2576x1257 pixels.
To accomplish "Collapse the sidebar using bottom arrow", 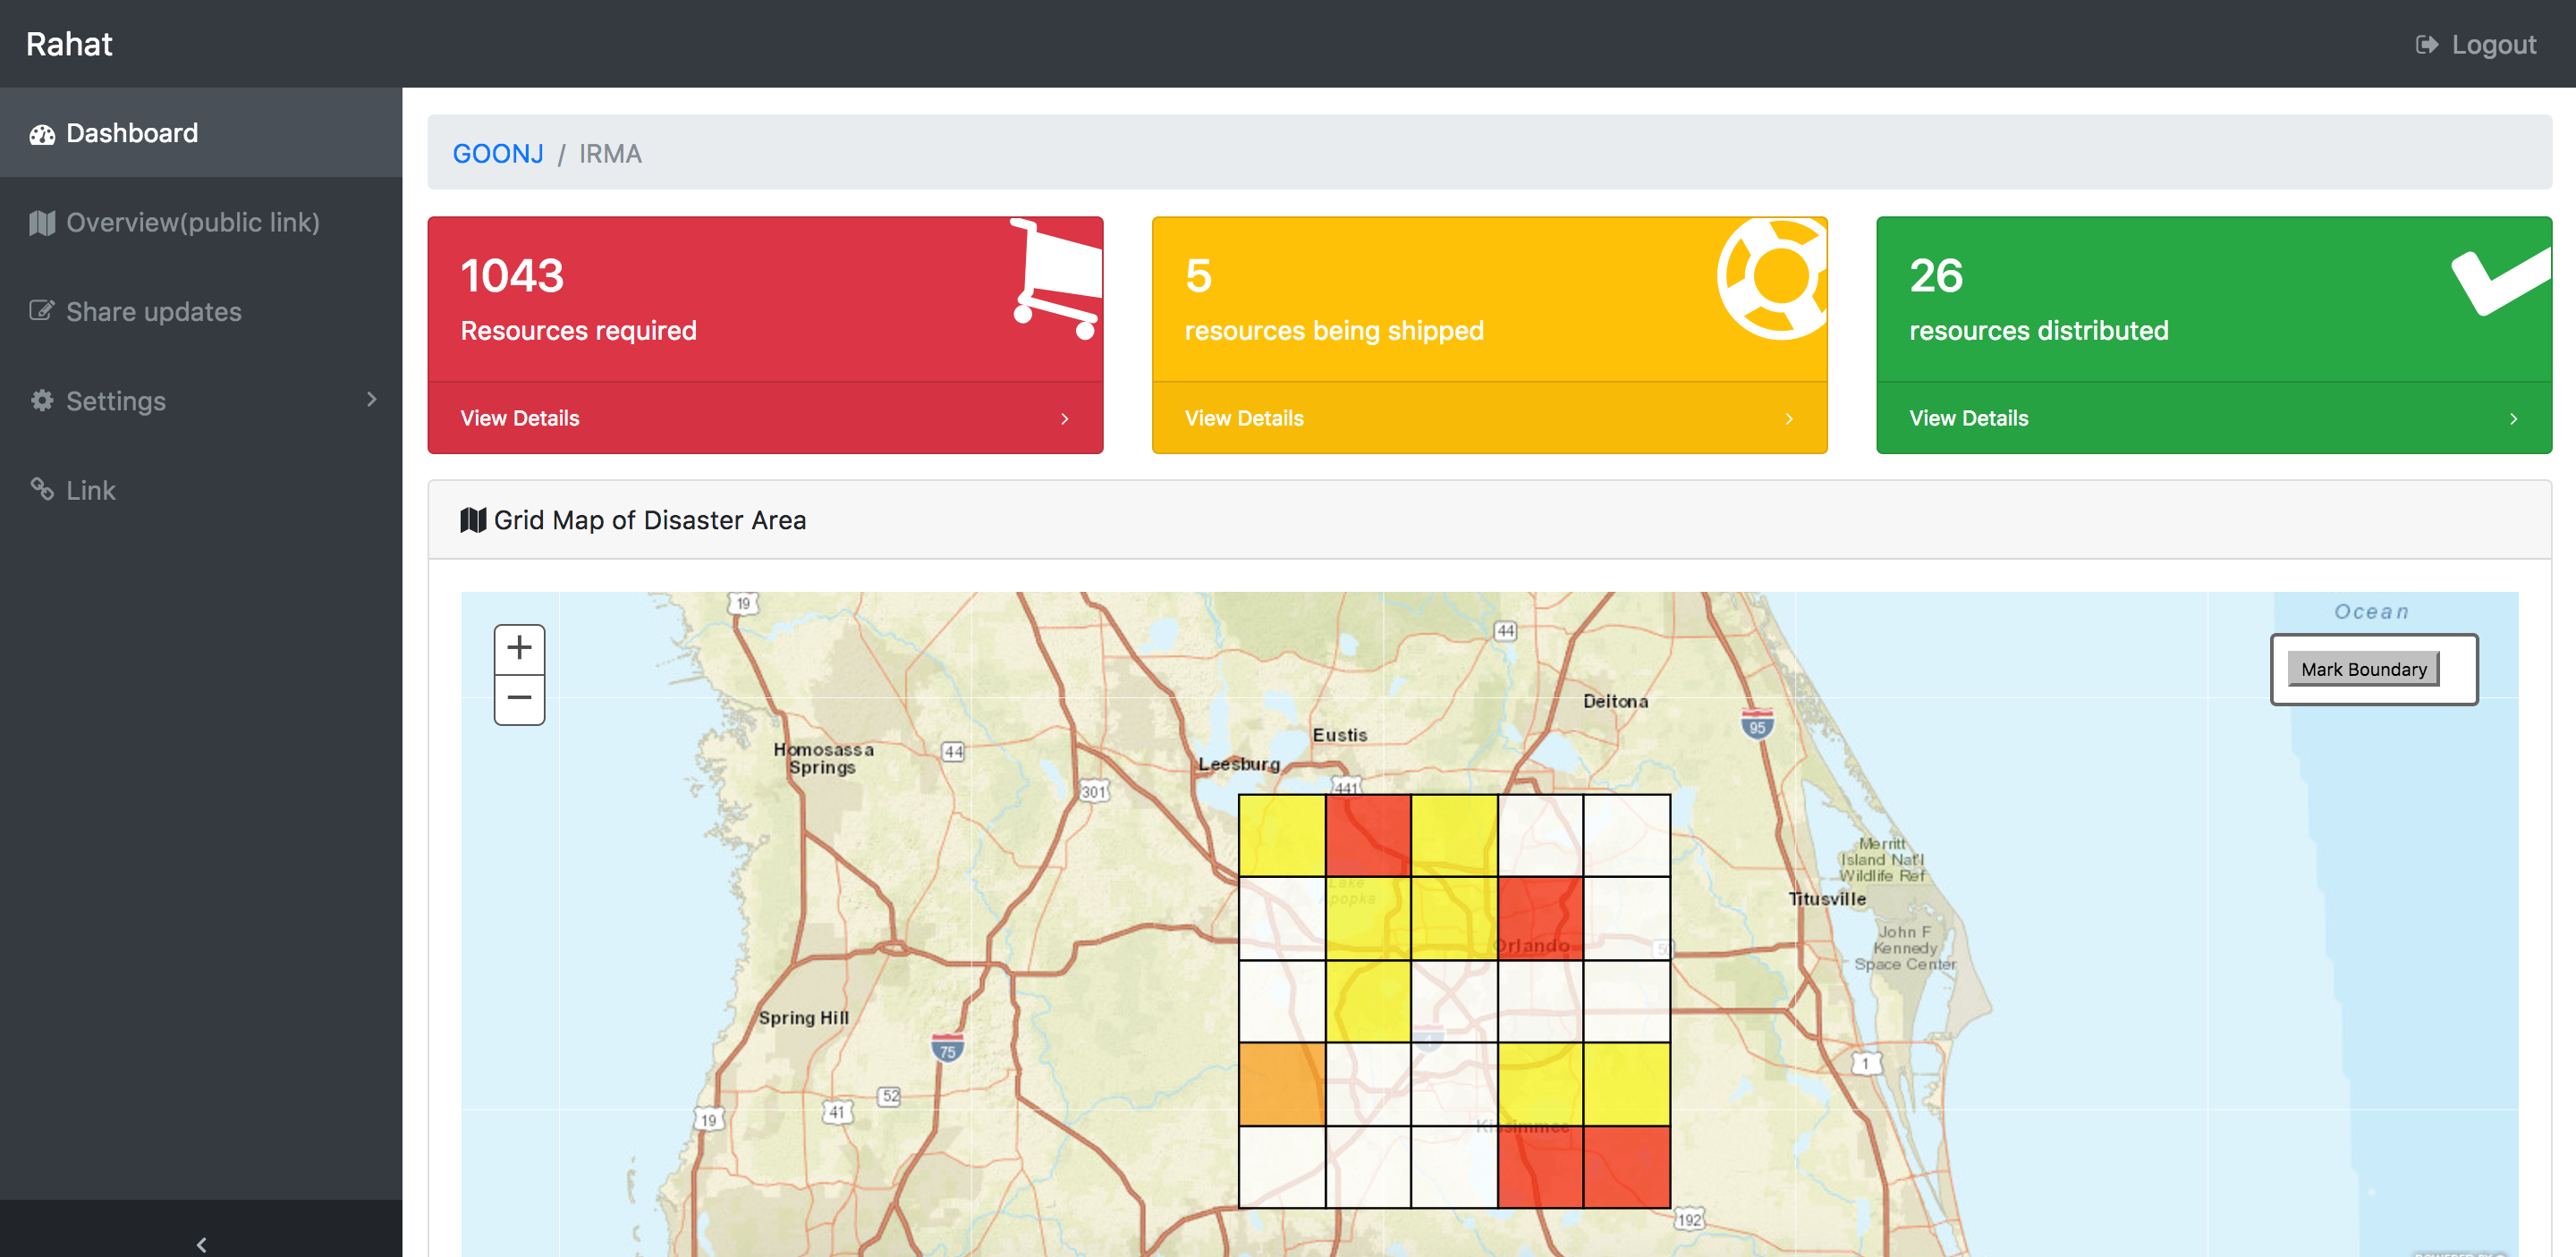I will point(201,1243).
